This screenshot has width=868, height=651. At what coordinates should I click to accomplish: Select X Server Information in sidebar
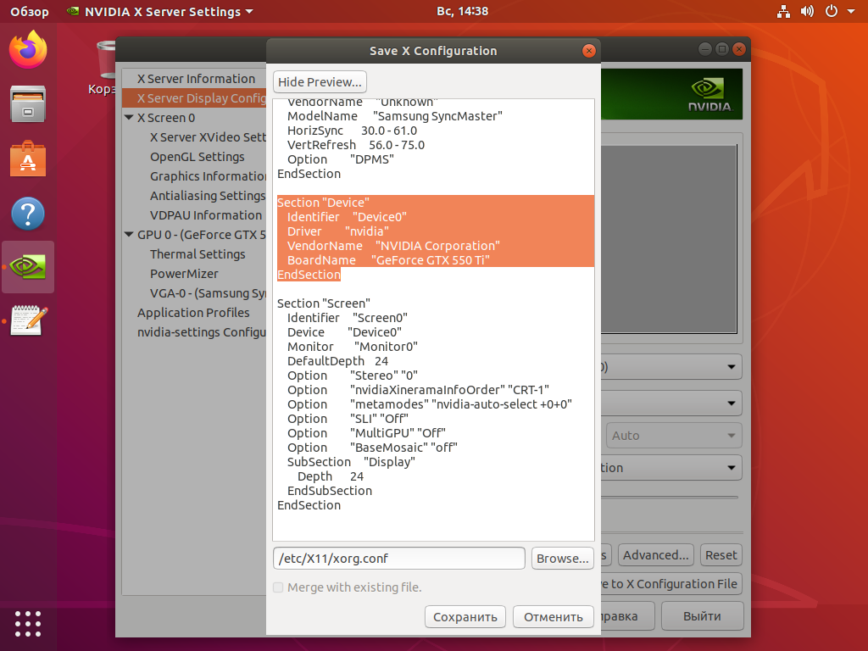(x=194, y=79)
